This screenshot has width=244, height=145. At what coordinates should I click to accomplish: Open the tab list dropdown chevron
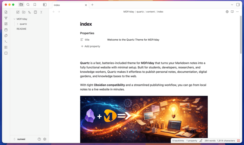(x=232, y=5)
